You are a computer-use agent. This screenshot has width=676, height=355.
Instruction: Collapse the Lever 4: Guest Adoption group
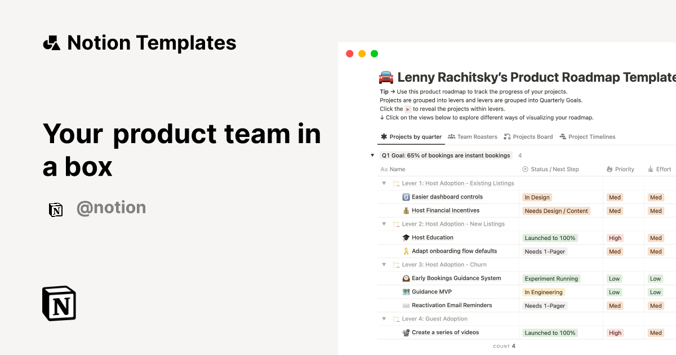[384, 318]
